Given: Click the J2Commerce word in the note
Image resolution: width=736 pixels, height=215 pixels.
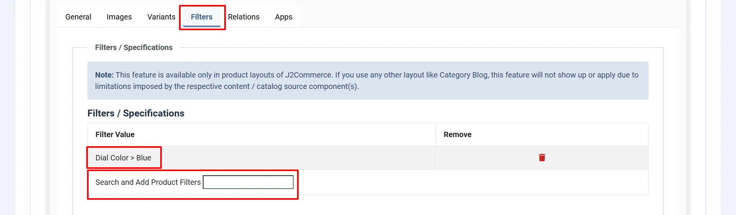Looking at the screenshot, I should pos(309,75).
